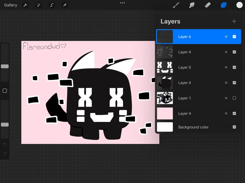Screen dimensions: 245x183
Task: Open blend mode N for Layer 6
Action: pos(226,37)
